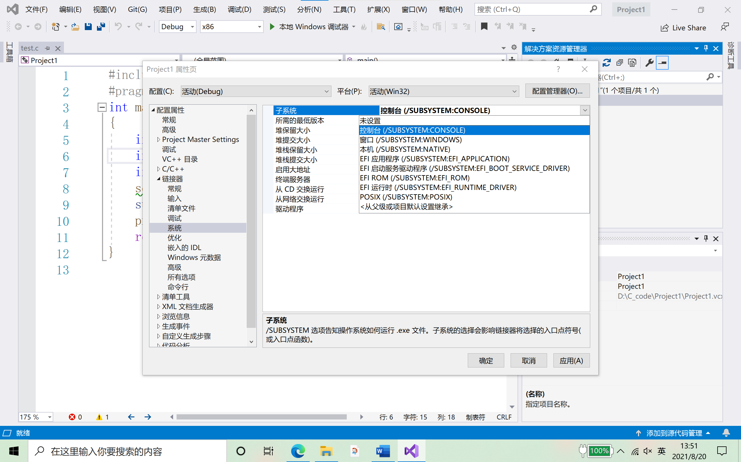741x462 pixels.
Task: Open properties via the wrench icon
Action: [650, 62]
